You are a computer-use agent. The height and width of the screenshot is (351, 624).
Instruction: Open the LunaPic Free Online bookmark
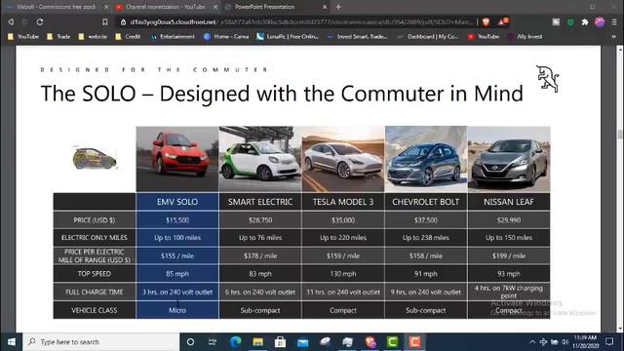[x=288, y=37]
